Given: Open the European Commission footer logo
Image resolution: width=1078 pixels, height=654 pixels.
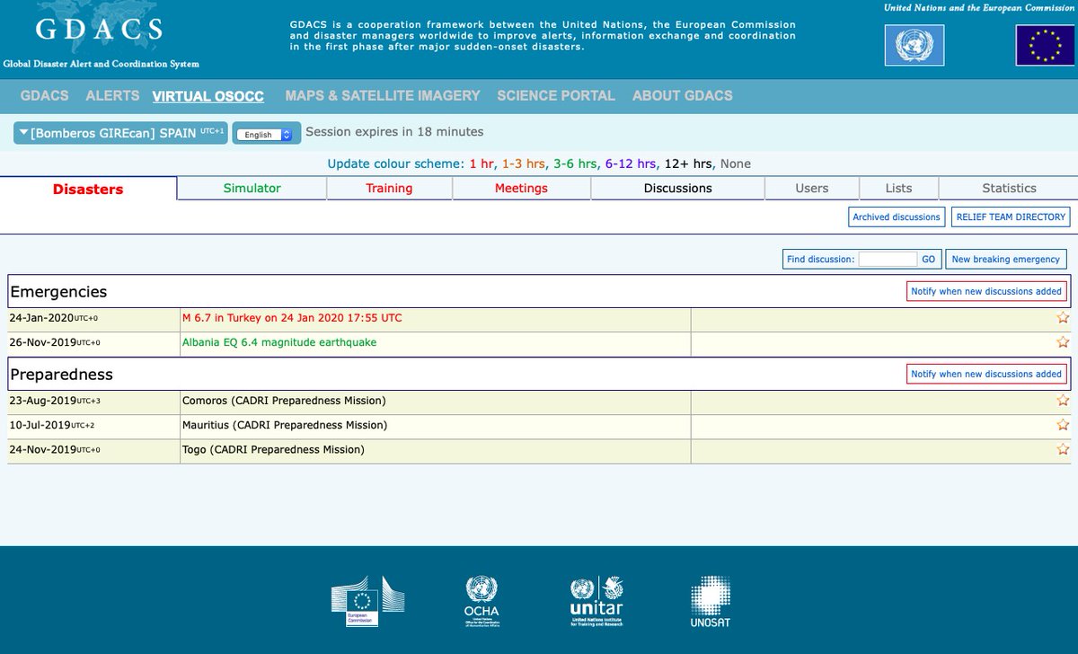Looking at the screenshot, I should point(367,600).
